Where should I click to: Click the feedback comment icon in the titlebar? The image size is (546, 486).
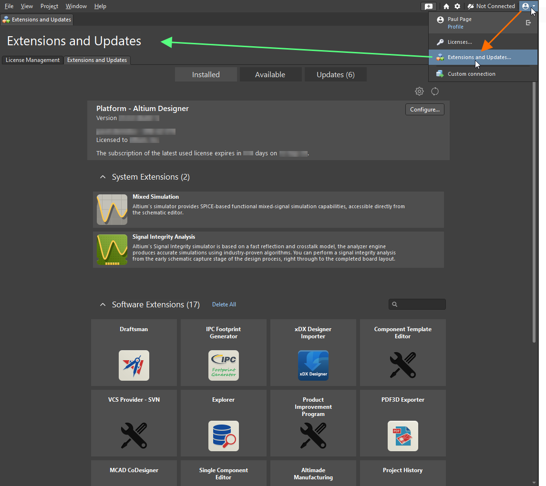click(428, 6)
